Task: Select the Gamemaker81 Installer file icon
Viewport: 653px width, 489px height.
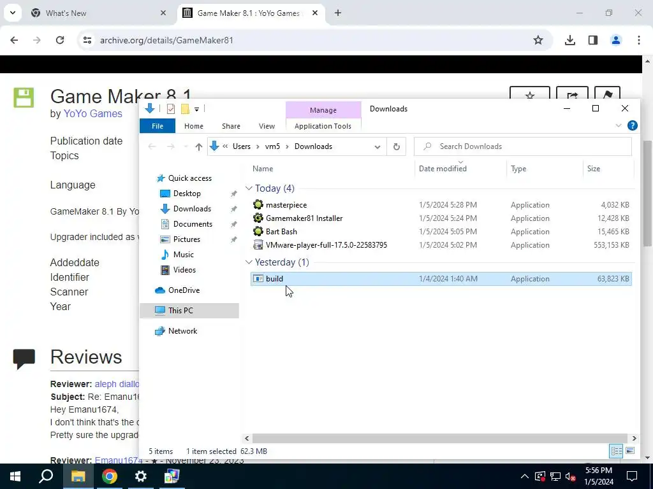Action: [258, 218]
